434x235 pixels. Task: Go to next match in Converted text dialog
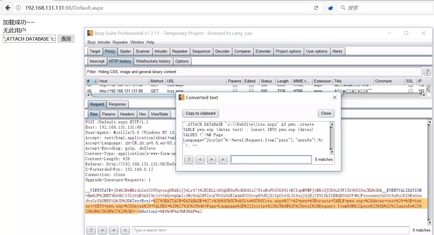coord(223,159)
